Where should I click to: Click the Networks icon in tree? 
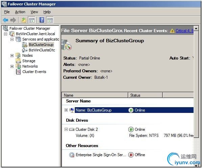[x=18, y=66]
